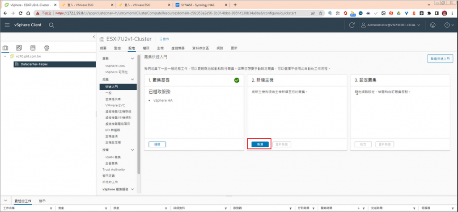Viewport: 458px width, 212px height.
Task: Open a new browser tab
Action: pos(235,5)
